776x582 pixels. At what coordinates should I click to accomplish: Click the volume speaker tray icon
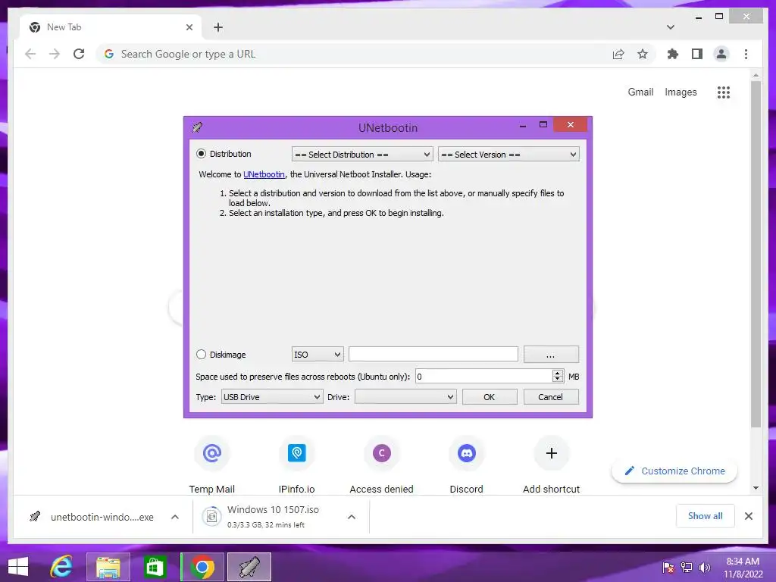(x=704, y=567)
